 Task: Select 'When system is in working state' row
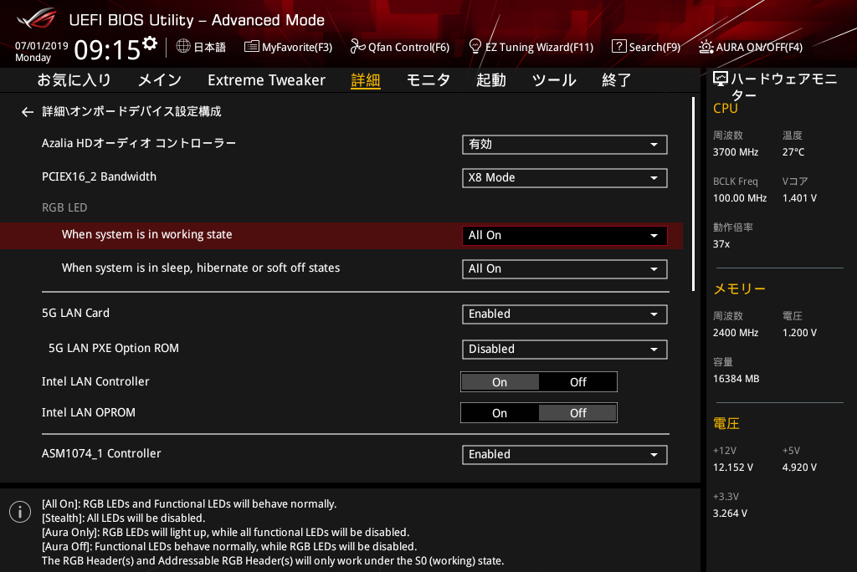tap(341, 236)
